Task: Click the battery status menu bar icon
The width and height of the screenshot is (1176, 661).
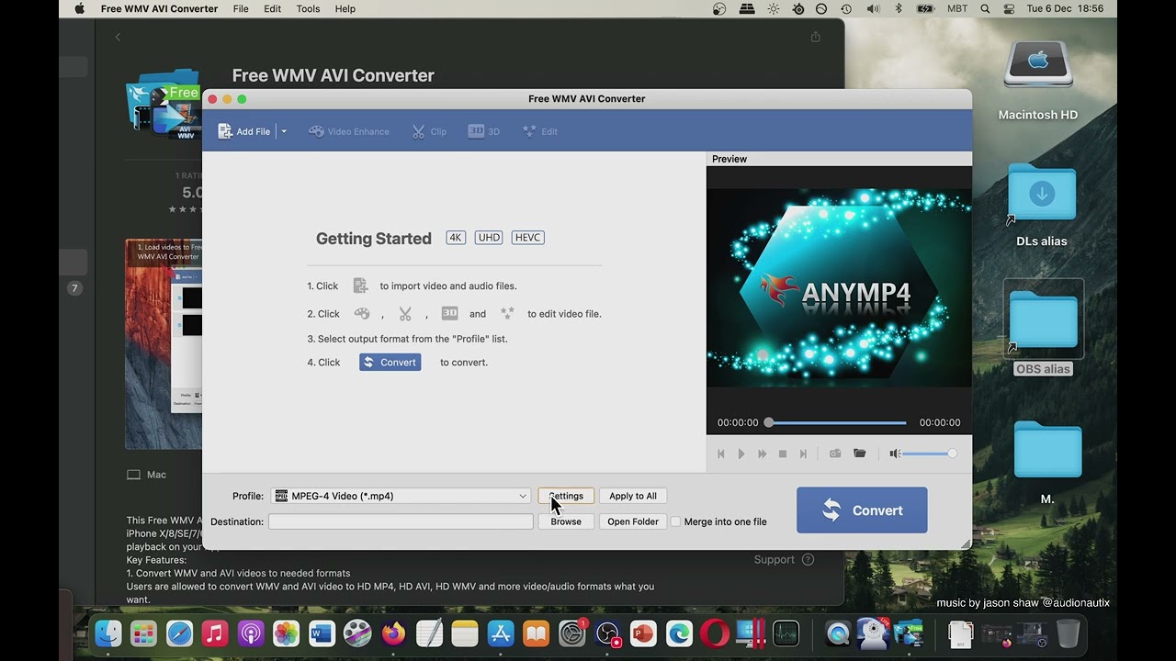Action: tap(925, 8)
